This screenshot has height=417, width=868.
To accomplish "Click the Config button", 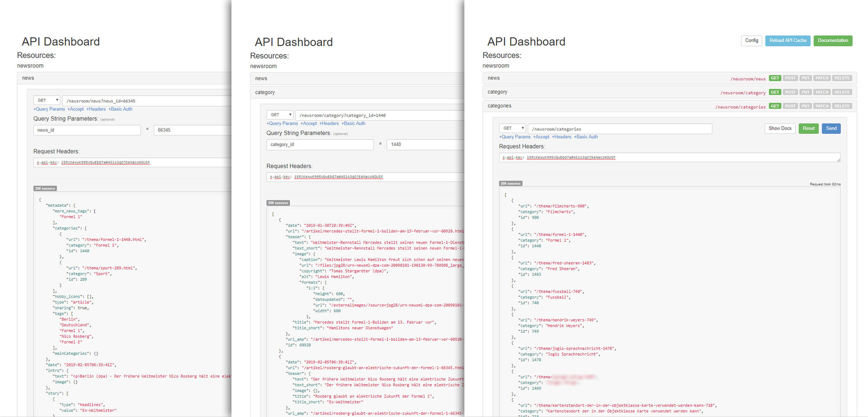I will point(751,41).
